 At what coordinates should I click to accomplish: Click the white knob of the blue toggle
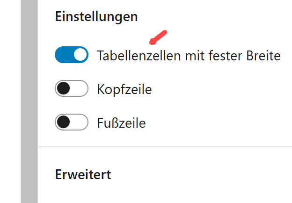click(x=80, y=55)
